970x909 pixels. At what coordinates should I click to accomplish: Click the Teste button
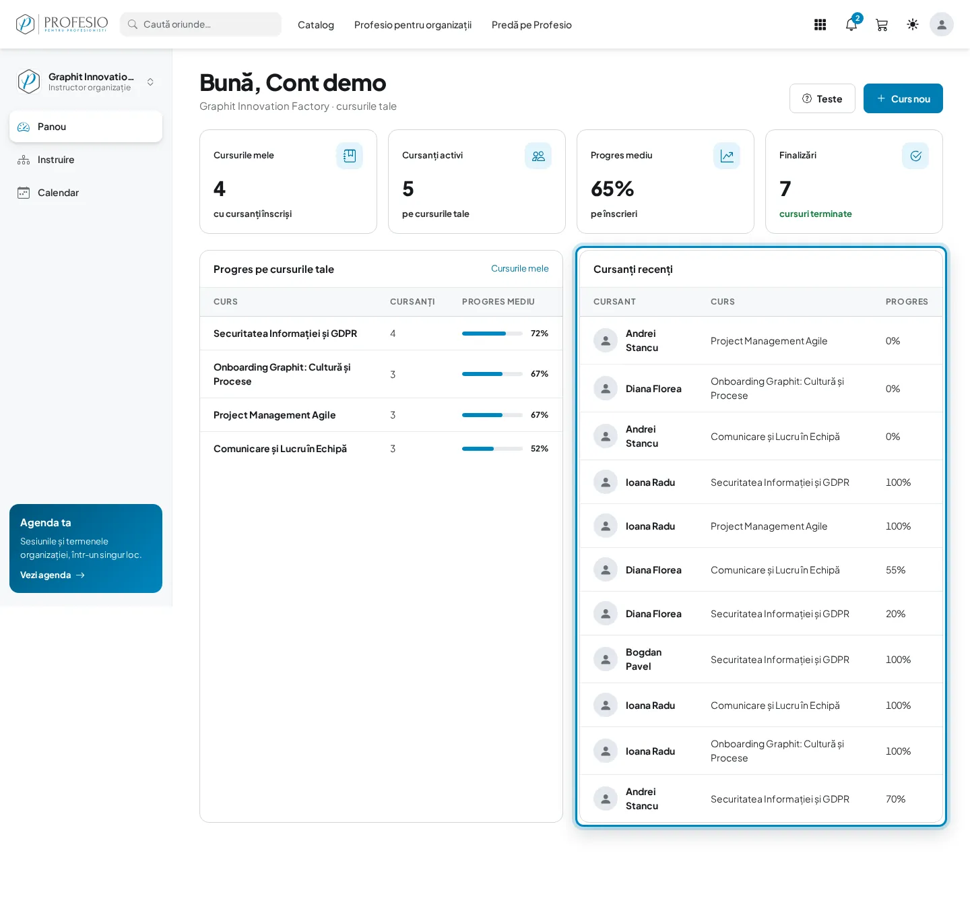pyautogui.click(x=822, y=98)
